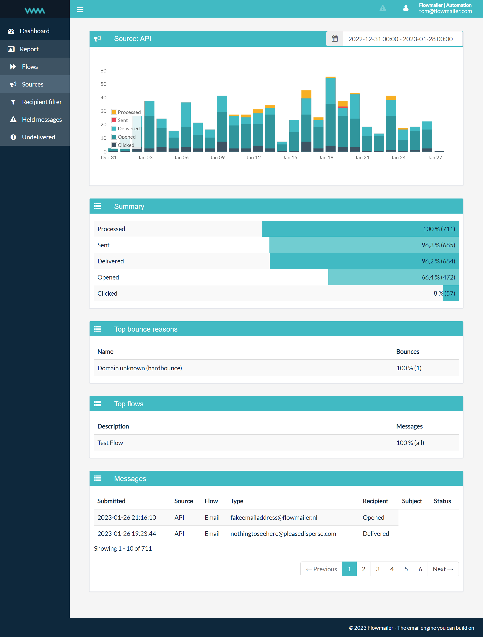
Task: Open message submitted 2023-01-26 21:16:10
Action: tap(127, 517)
